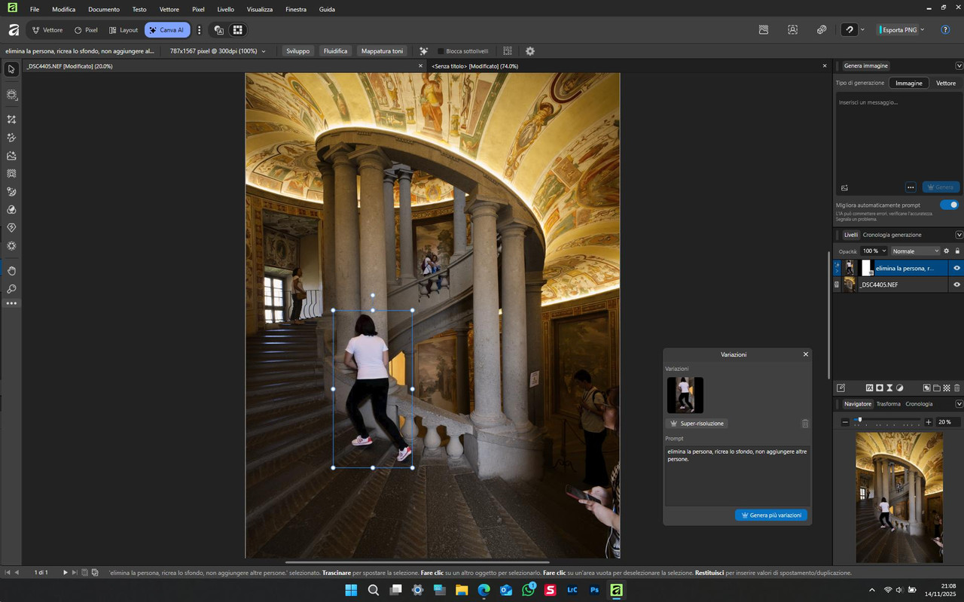This screenshot has width=964, height=602.
Task: Enable the Blocca sottolivelli checkbox
Action: click(x=441, y=51)
